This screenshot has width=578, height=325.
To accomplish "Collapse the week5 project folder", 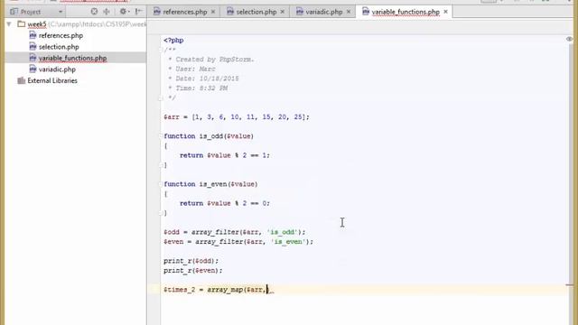I will click(9, 24).
